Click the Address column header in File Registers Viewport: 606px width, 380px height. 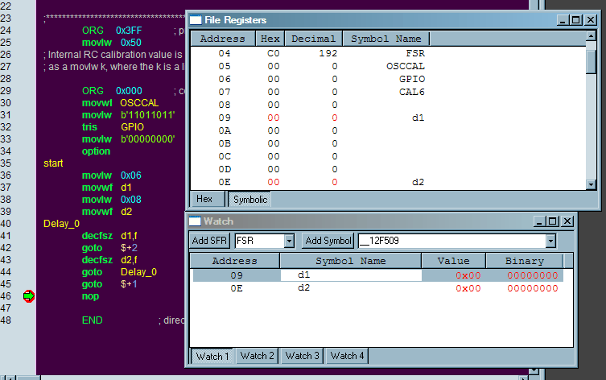tap(223, 39)
